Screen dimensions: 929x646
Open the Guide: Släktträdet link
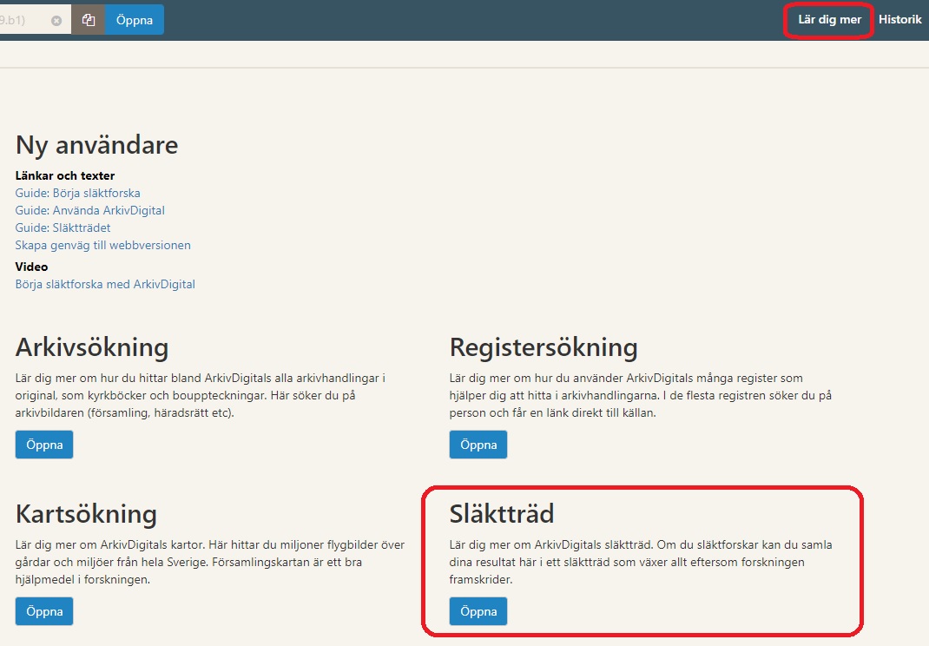[63, 227]
